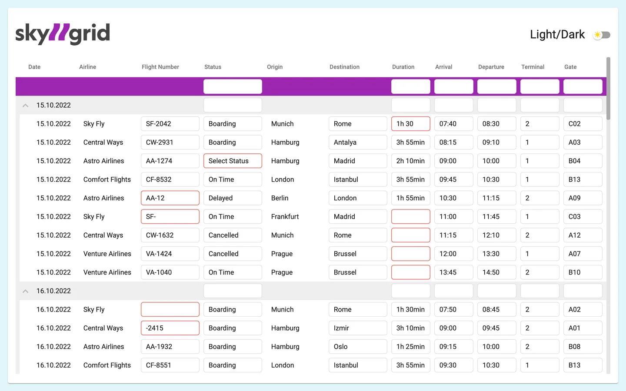The height and width of the screenshot is (391, 626).
Task: Click the Destination column header
Action: [x=344, y=67]
